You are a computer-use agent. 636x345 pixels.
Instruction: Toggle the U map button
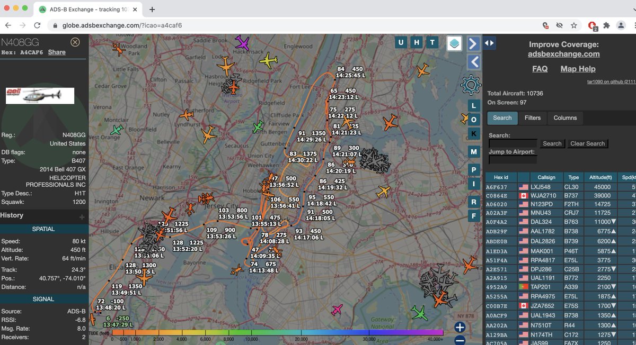(401, 43)
